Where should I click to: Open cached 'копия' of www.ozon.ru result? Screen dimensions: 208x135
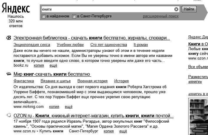(x=109, y=131)
